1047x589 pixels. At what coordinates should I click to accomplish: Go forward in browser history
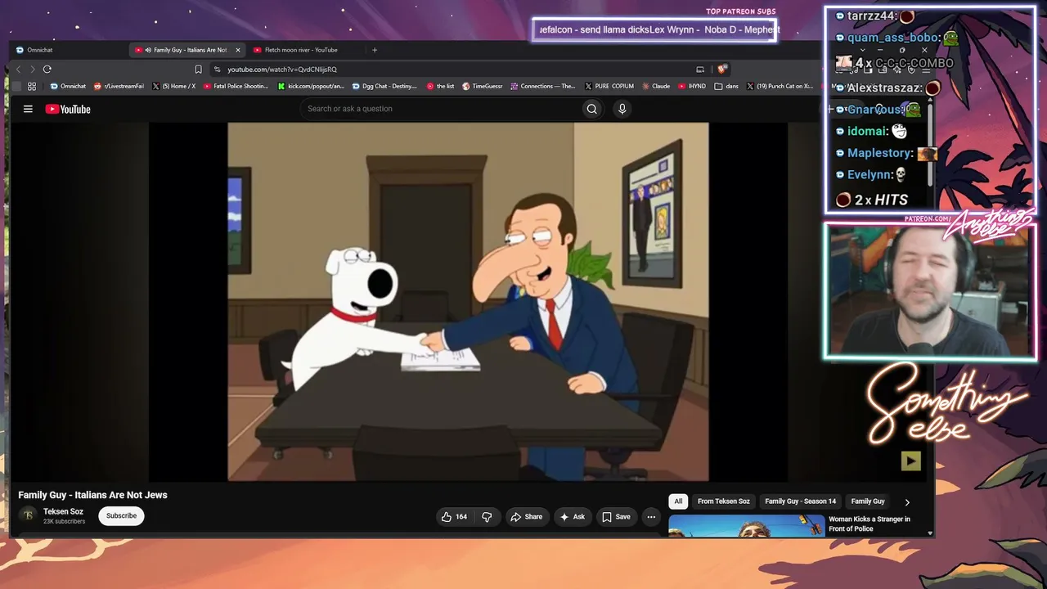(x=33, y=70)
